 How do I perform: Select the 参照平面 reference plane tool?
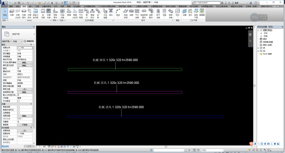[x=196, y=13]
